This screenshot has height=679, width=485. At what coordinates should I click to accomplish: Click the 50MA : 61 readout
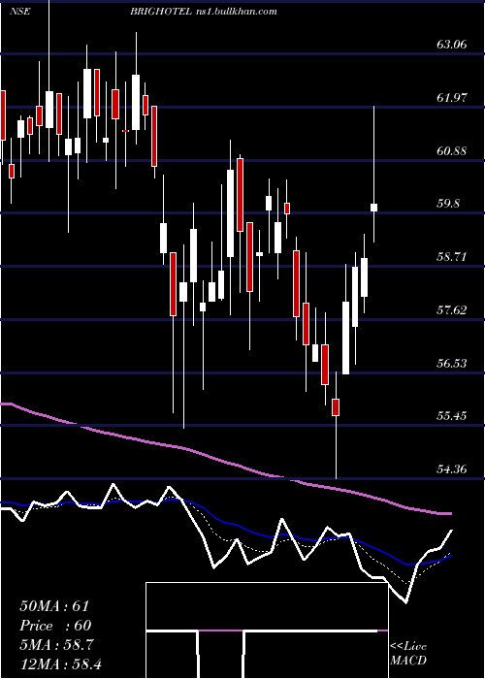(x=54, y=606)
